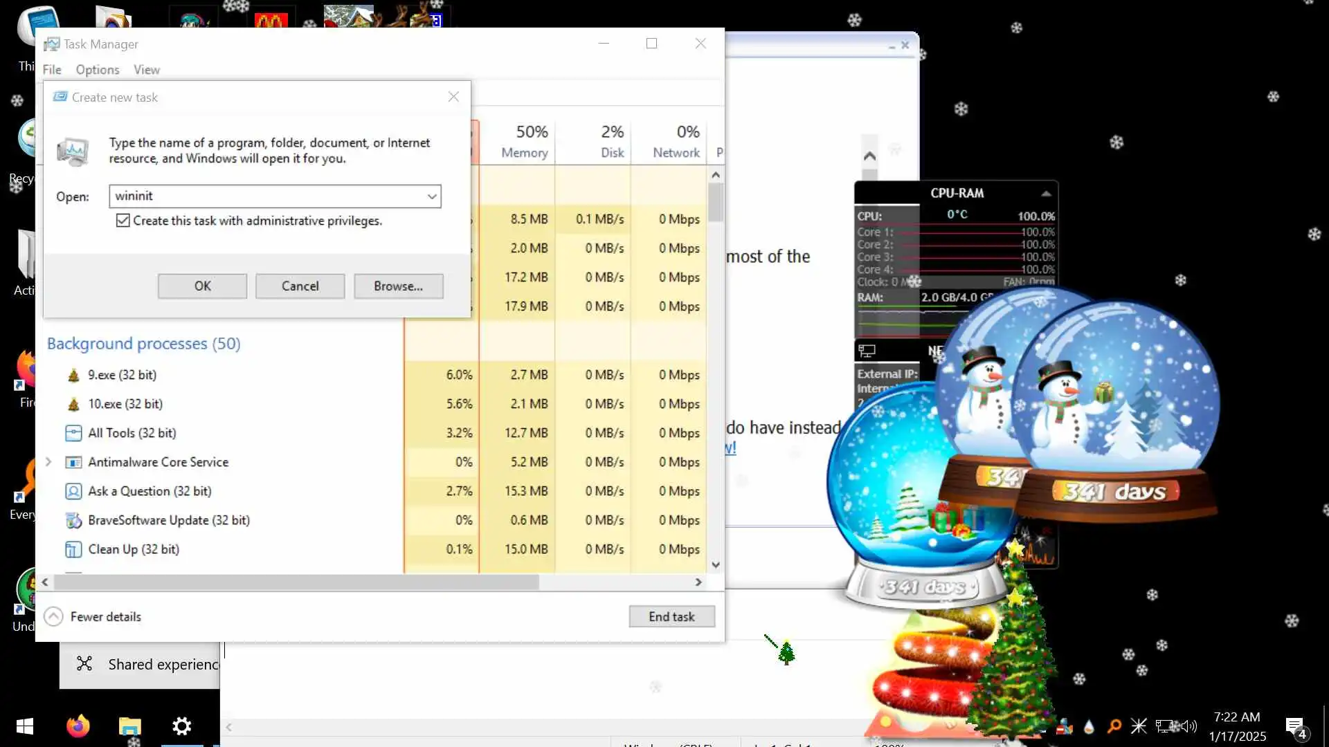Expand the Antimalware Core Service entry

point(48,462)
